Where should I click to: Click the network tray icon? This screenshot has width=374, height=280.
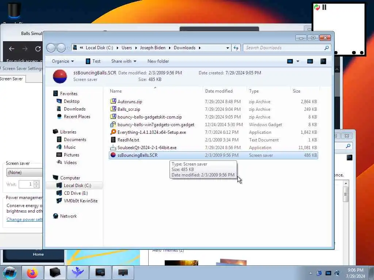point(328,273)
